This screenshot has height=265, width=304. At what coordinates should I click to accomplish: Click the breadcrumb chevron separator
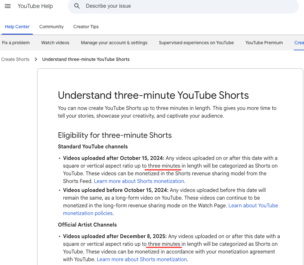coord(36,59)
